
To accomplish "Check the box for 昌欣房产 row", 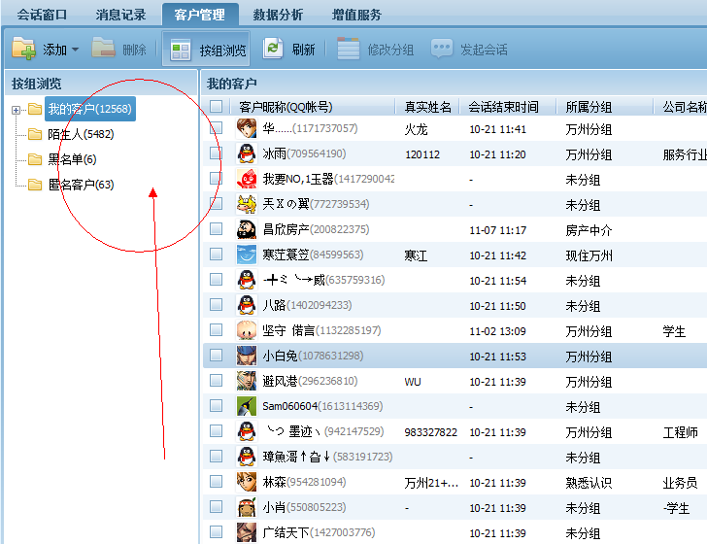I will [x=216, y=229].
